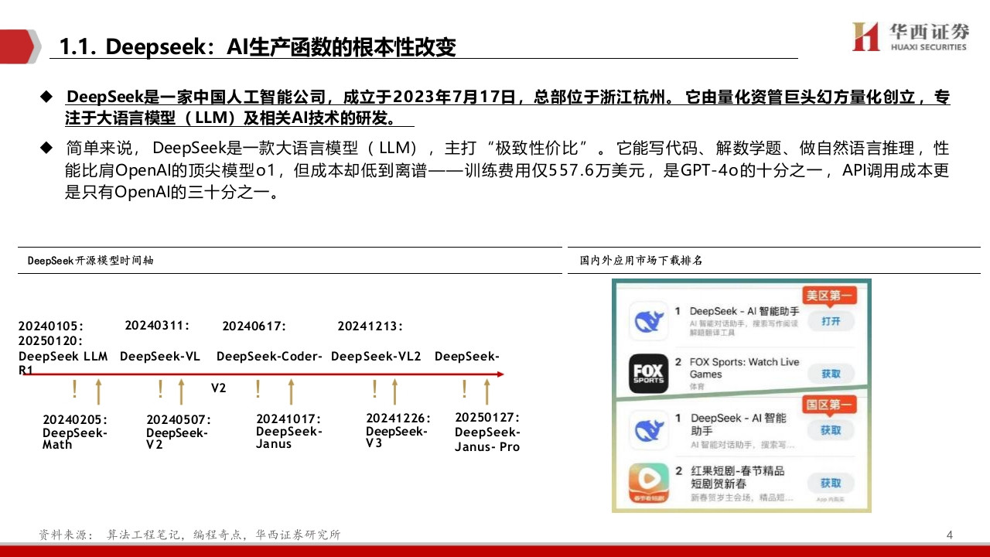Click the Huaxi Securities logo

(x=910, y=36)
